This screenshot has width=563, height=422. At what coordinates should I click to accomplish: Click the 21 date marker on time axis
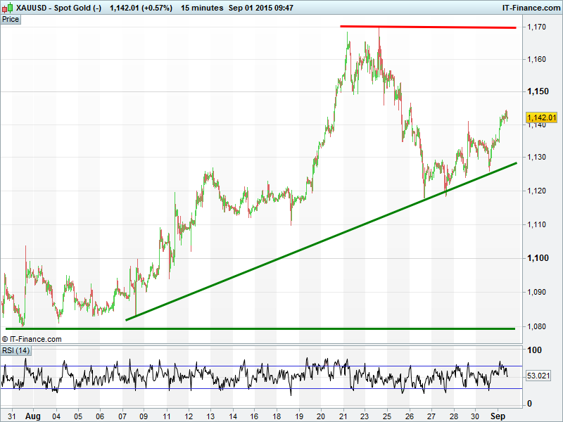pos(342,416)
